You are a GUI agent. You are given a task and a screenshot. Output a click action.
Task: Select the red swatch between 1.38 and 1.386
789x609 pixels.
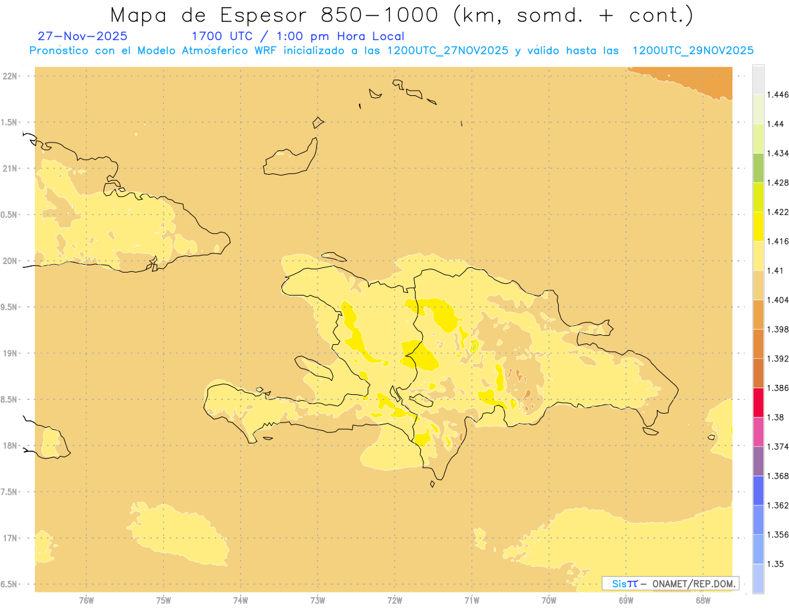(758, 402)
